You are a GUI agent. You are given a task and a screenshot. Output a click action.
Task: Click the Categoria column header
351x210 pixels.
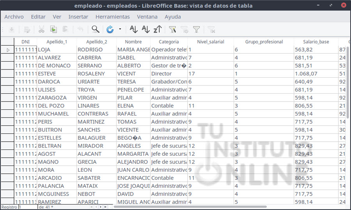click(x=169, y=42)
